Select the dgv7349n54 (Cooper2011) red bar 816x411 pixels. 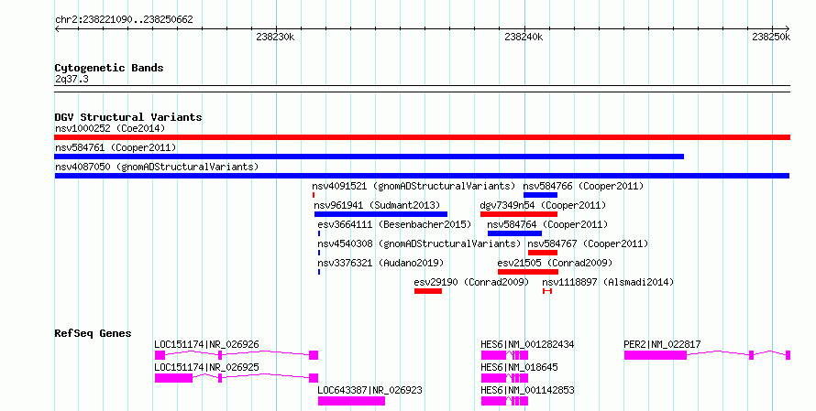tap(519, 214)
